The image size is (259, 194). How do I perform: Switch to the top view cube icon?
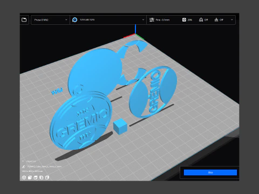pos(36,177)
